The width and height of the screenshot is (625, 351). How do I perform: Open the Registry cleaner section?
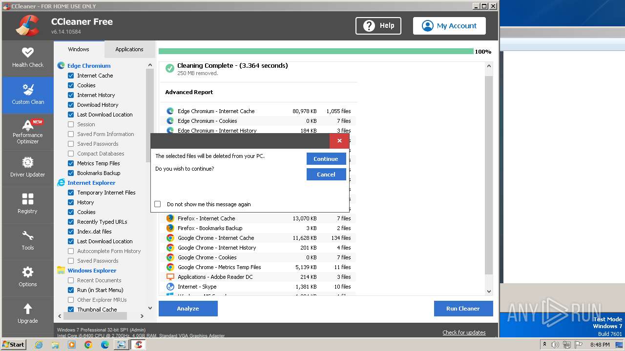(x=28, y=204)
